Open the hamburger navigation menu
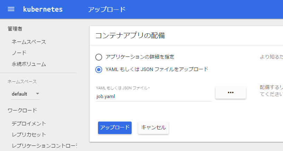 (11, 9)
